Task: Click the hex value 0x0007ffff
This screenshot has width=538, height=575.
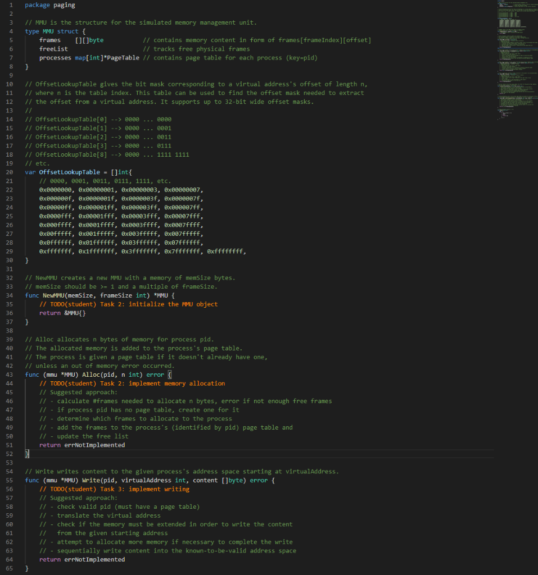Action: click(182, 225)
